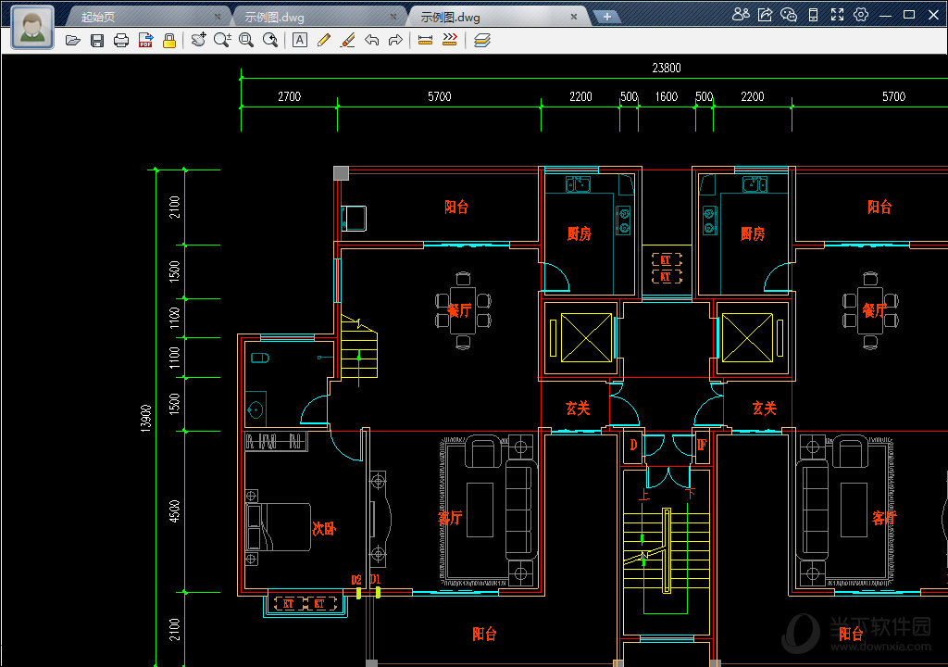
Task: Click the zoom previous view icon
Action: click(270, 40)
